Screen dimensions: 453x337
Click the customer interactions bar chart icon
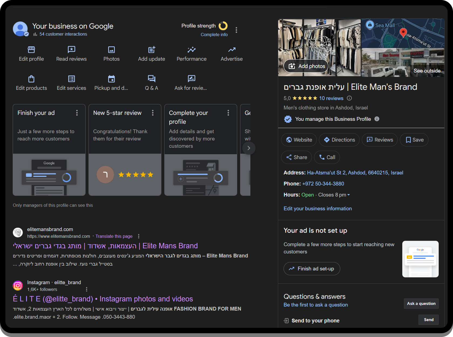[35, 34]
